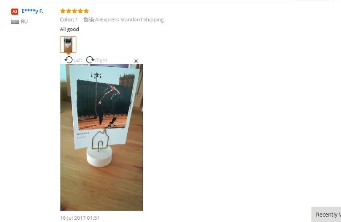Image resolution: width=341 pixels, height=222 pixels.
Task: Click the first orange rating star
Action: tap(63, 11)
